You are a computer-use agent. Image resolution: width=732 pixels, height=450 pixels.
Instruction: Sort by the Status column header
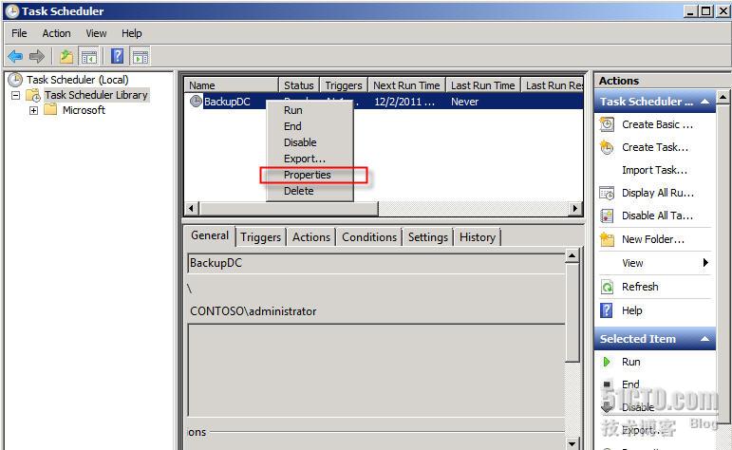[x=299, y=85]
